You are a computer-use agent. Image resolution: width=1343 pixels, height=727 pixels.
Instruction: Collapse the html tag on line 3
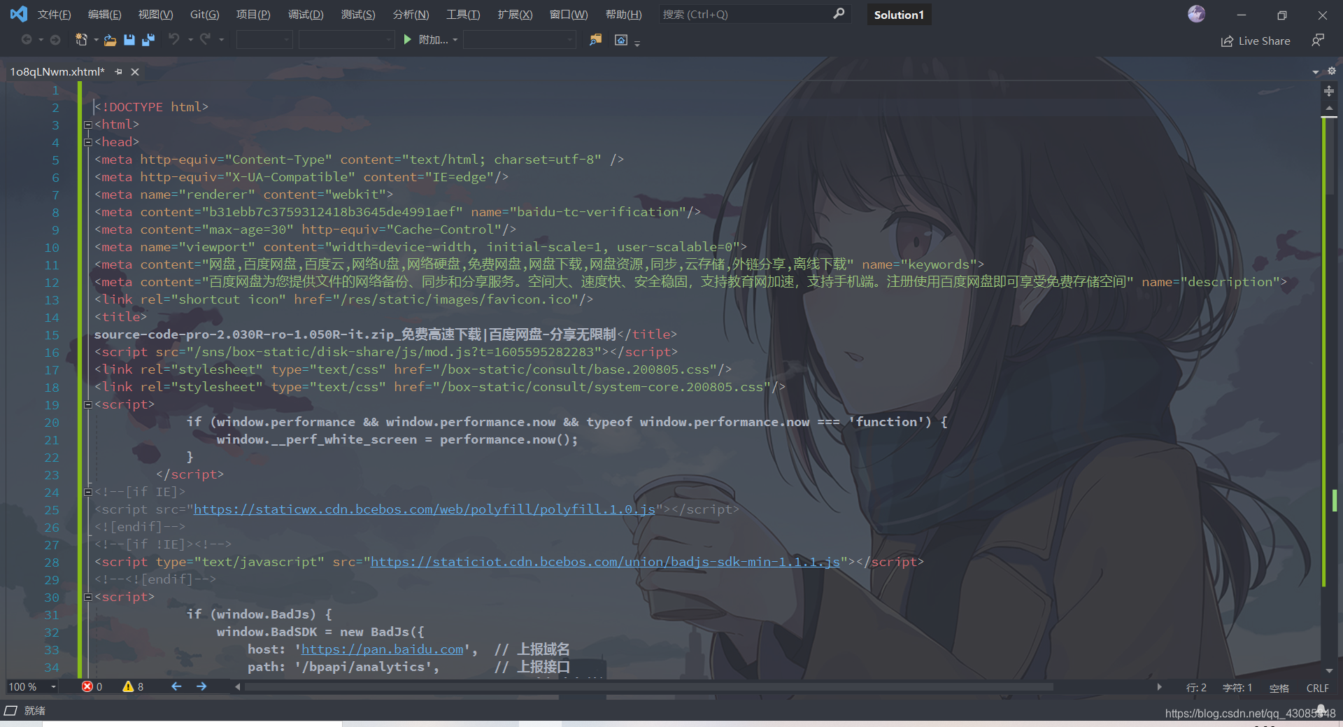pyautogui.click(x=88, y=125)
